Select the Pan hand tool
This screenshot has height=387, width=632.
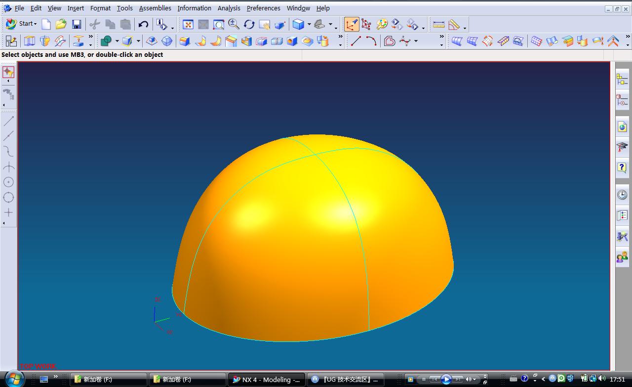tap(264, 24)
